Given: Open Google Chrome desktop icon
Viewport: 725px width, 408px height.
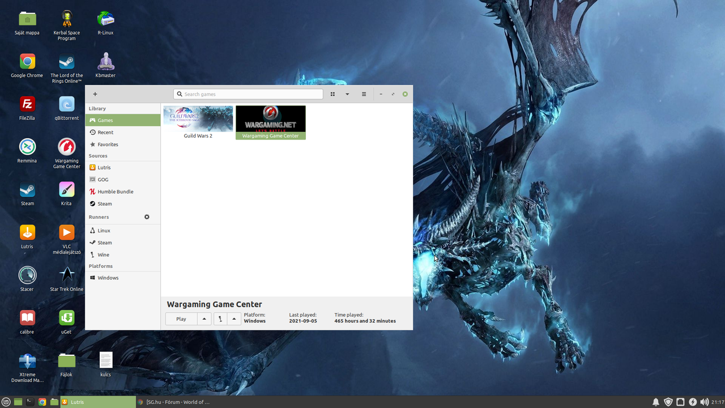Looking at the screenshot, I should point(27,62).
